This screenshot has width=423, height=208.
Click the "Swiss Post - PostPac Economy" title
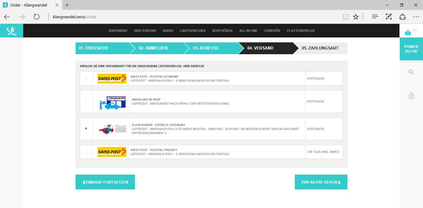point(155,77)
